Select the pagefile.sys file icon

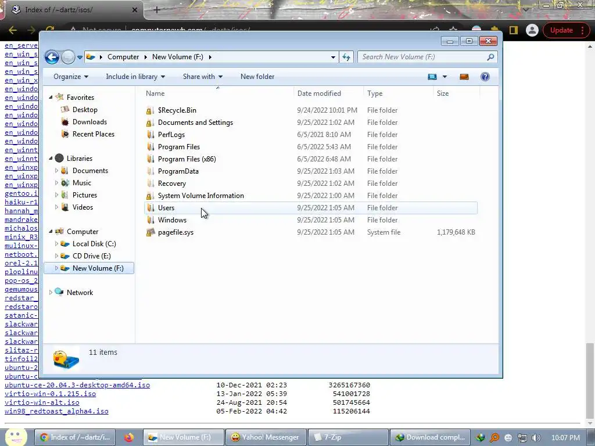click(x=150, y=232)
